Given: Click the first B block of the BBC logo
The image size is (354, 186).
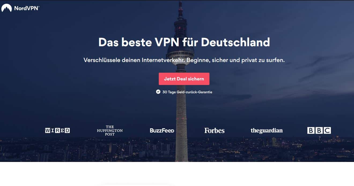Looking at the screenshot, I should [x=311, y=130].
